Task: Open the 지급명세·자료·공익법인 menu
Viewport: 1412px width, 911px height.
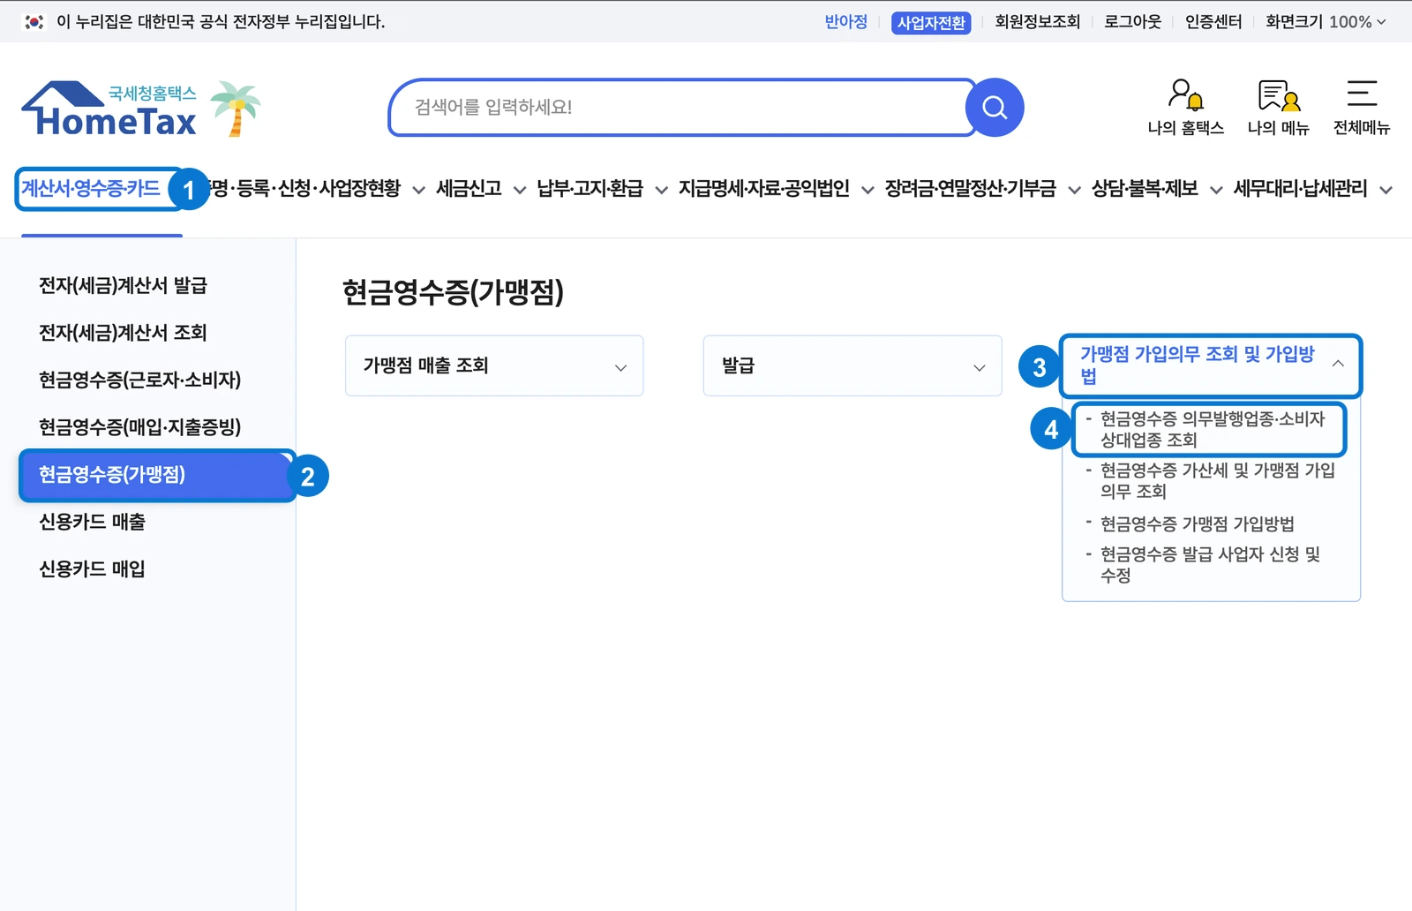Action: (x=763, y=189)
